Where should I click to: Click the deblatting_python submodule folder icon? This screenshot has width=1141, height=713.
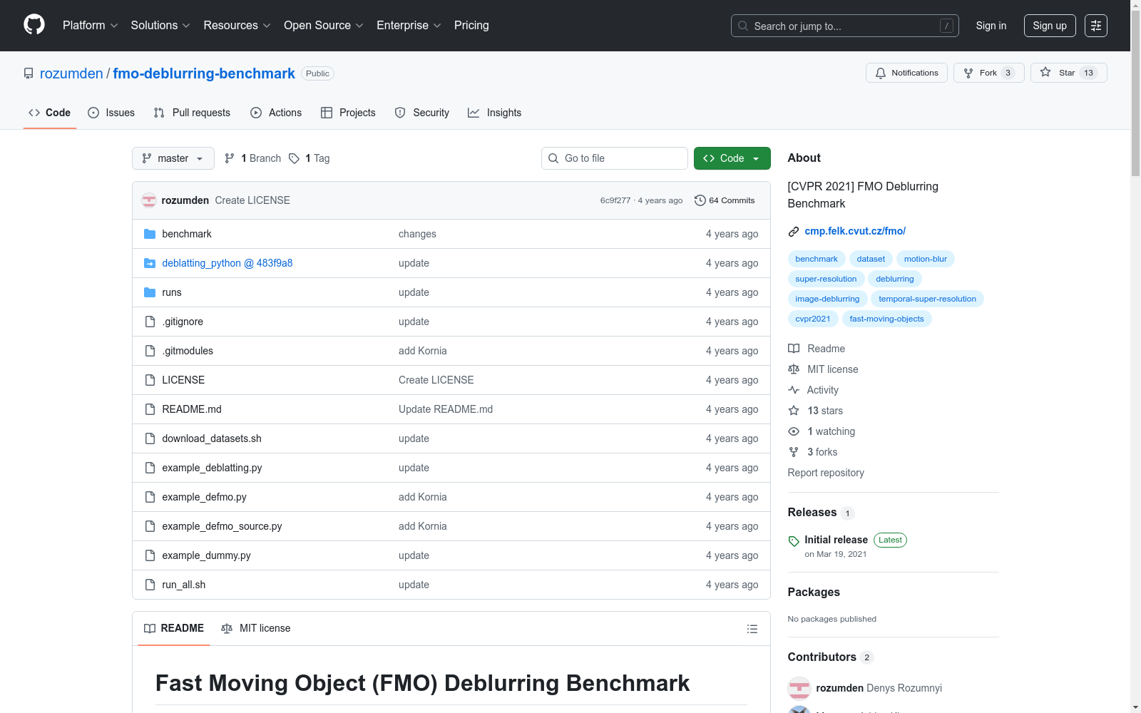[150, 263]
